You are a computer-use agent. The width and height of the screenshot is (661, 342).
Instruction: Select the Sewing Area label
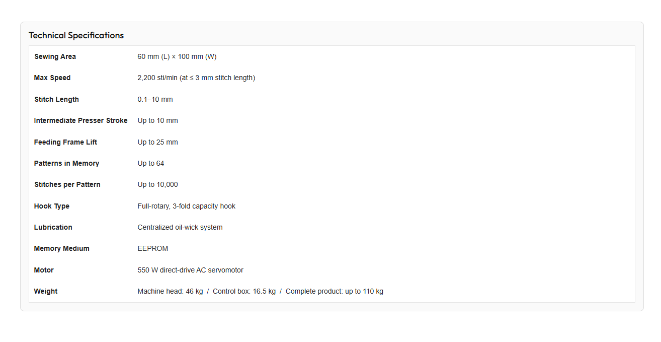pyautogui.click(x=55, y=56)
